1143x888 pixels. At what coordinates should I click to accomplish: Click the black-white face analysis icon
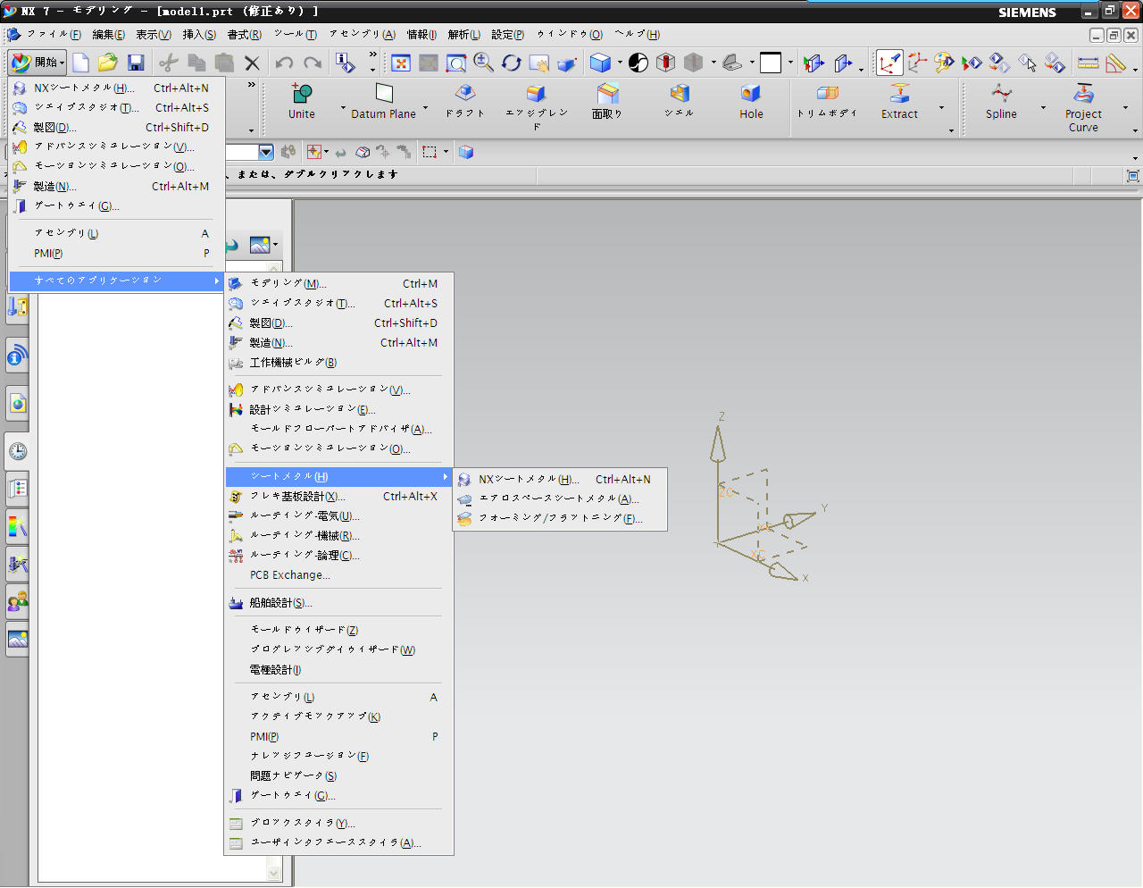coord(638,63)
